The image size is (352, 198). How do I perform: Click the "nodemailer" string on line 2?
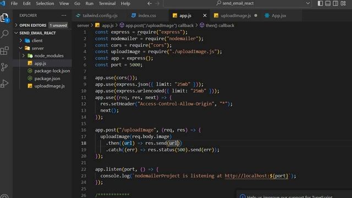tap(183, 38)
